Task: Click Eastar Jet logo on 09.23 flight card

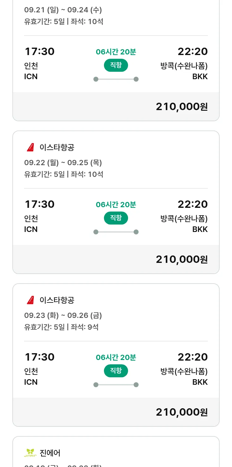Action: pos(30,300)
